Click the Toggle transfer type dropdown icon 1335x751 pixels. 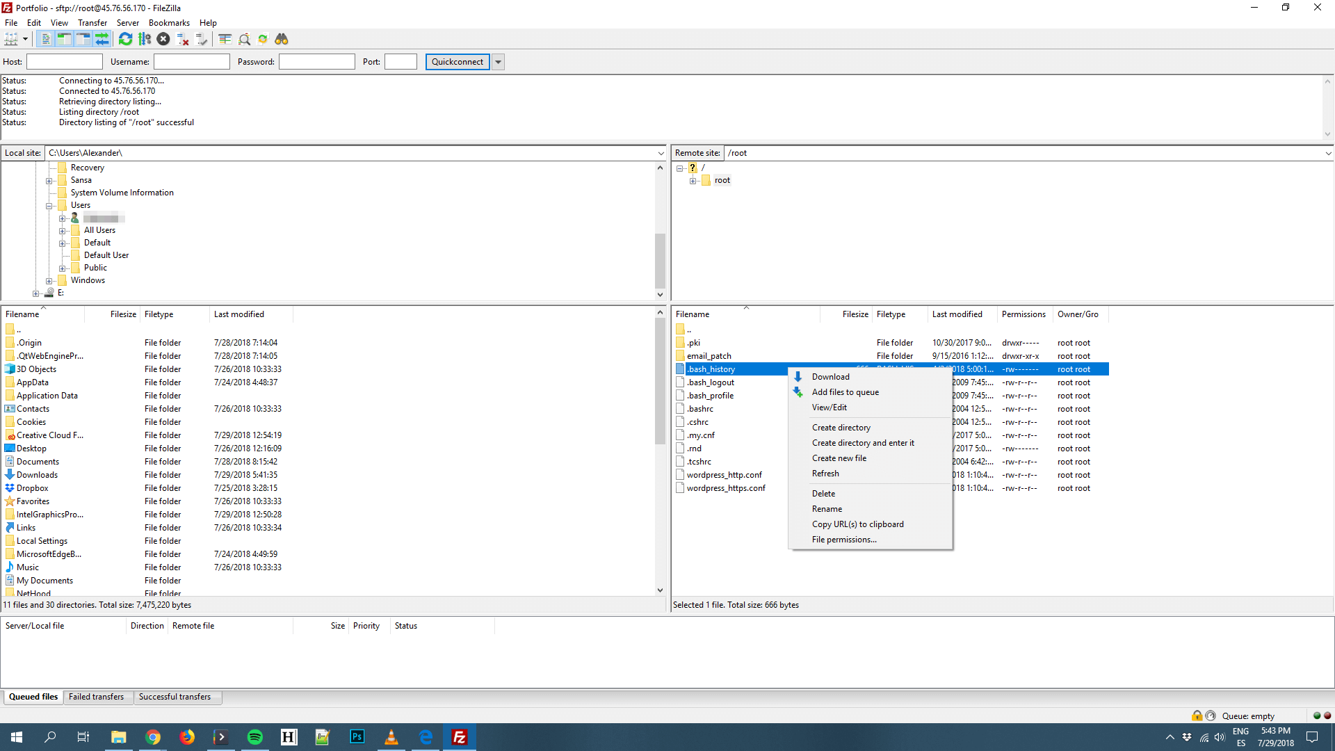click(x=24, y=38)
